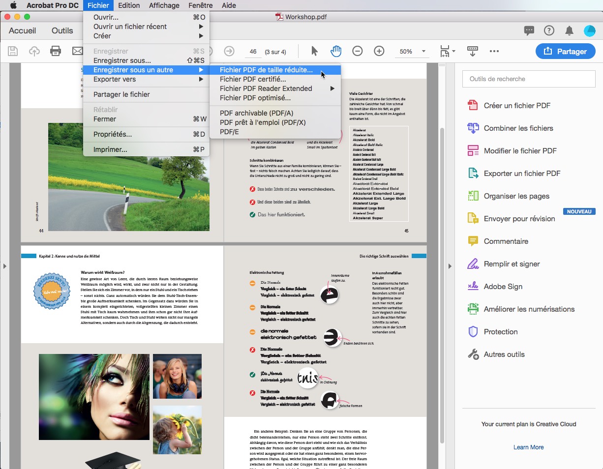
Task: Click the upload to cloud icon
Action: pyautogui.click(x=34, y=51)
